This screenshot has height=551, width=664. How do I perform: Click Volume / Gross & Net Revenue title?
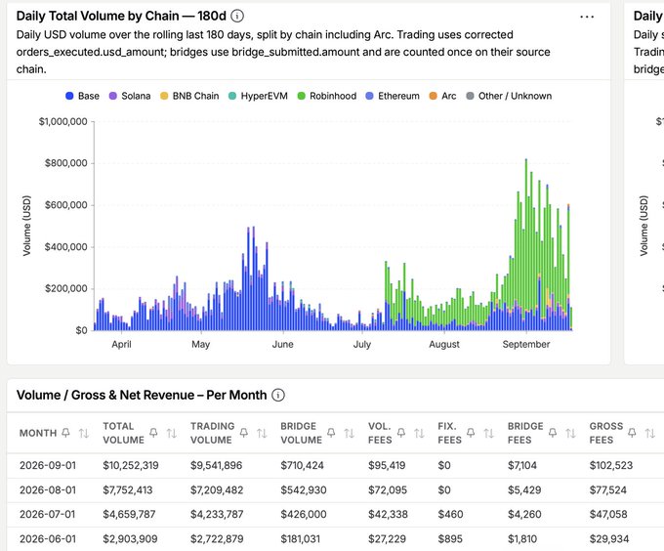pos(142,395)
